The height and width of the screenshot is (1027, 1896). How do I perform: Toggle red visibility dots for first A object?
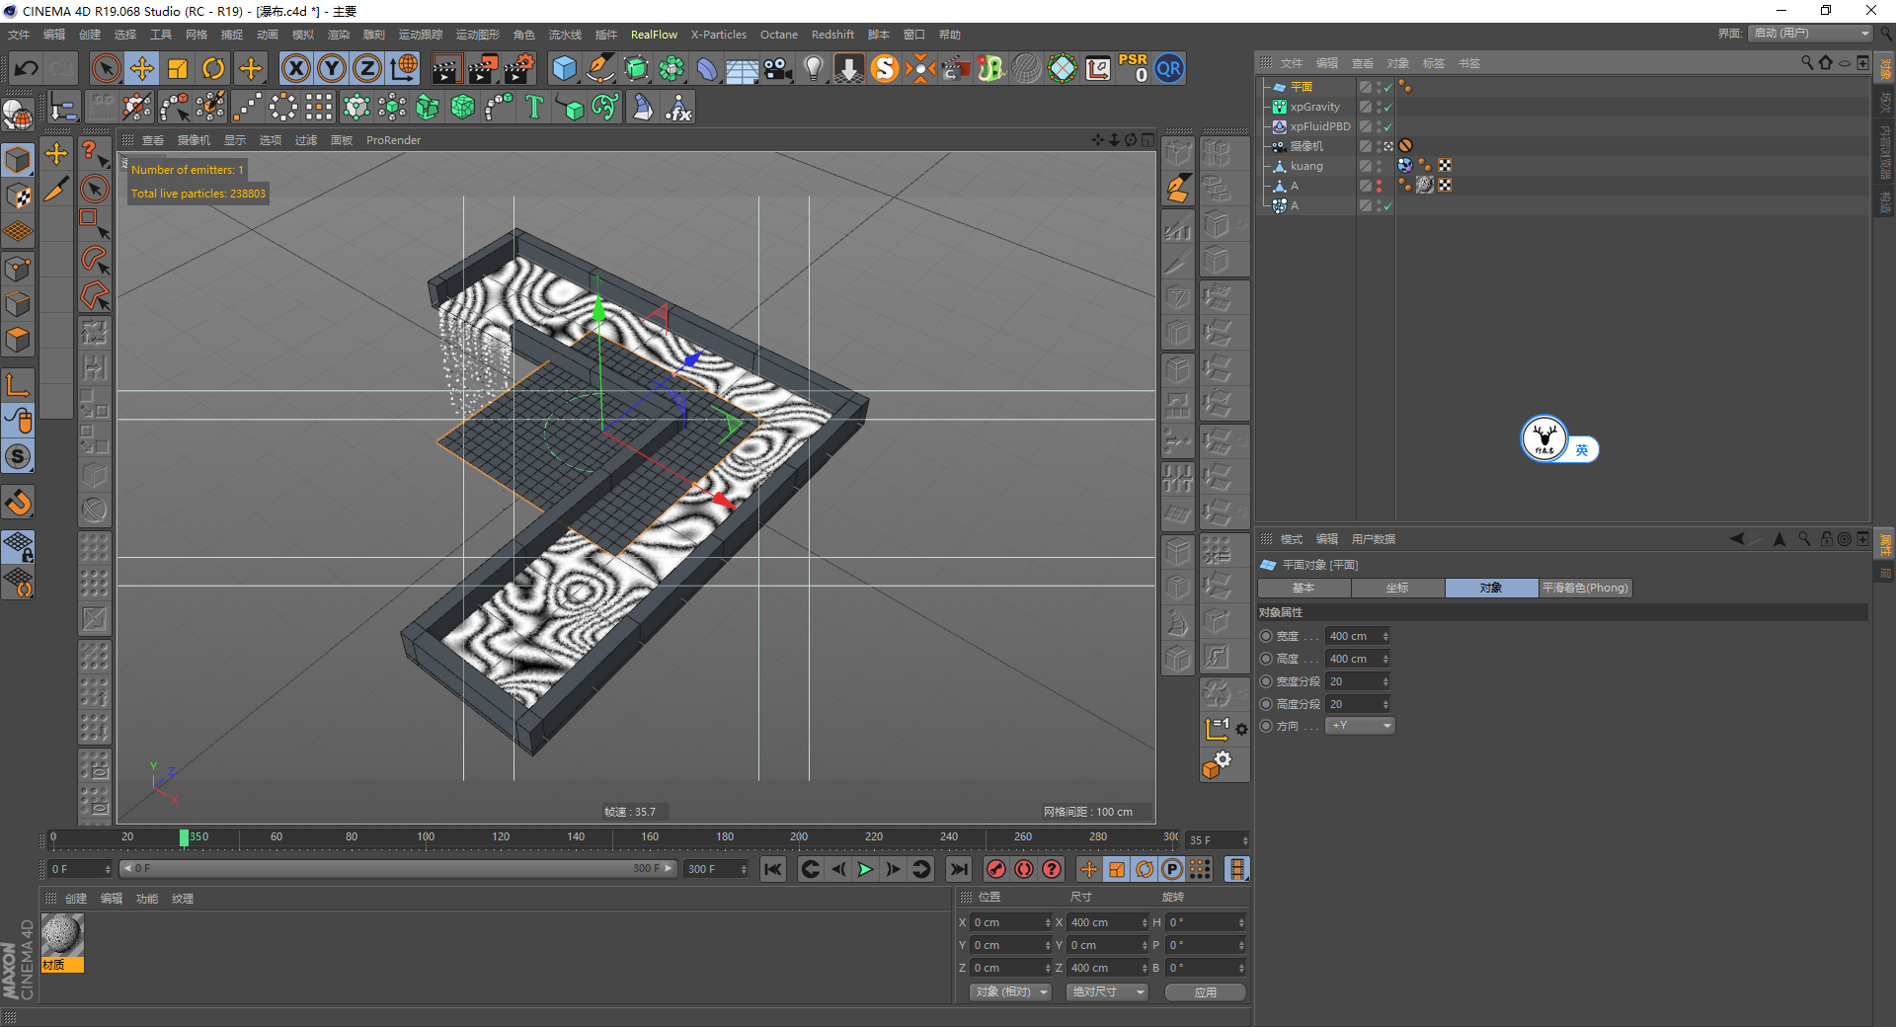click(x=1380, y=186)
